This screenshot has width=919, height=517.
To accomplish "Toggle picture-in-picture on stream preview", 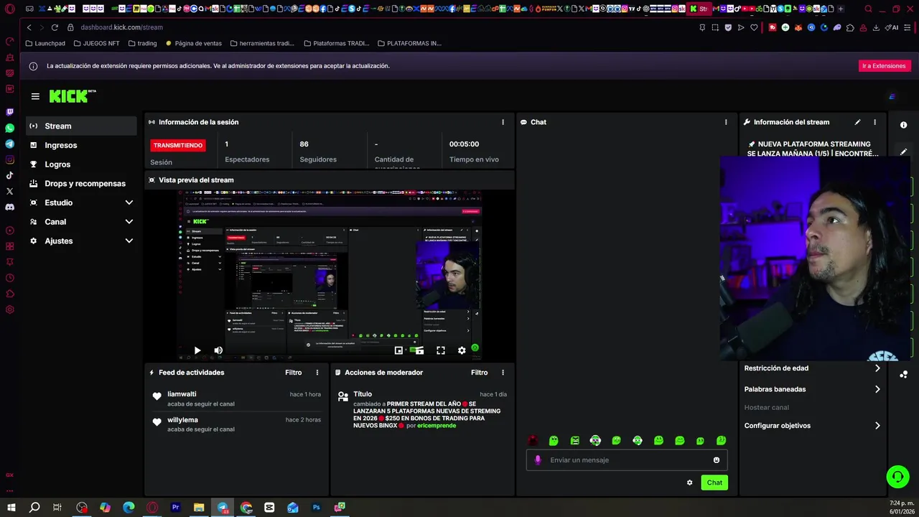I will (x=398, y=350).
